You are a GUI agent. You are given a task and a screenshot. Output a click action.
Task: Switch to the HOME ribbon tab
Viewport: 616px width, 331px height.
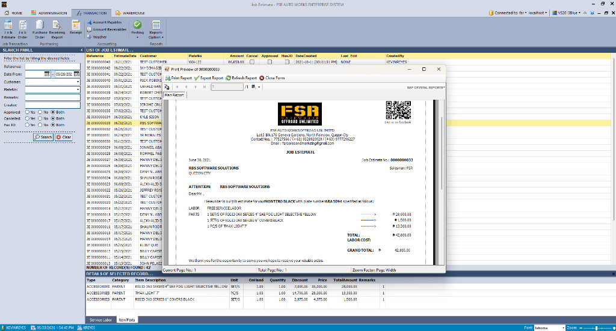tap(13, 13)
